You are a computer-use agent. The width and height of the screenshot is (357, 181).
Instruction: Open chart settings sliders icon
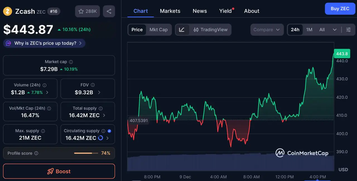(x=348, y=30)
